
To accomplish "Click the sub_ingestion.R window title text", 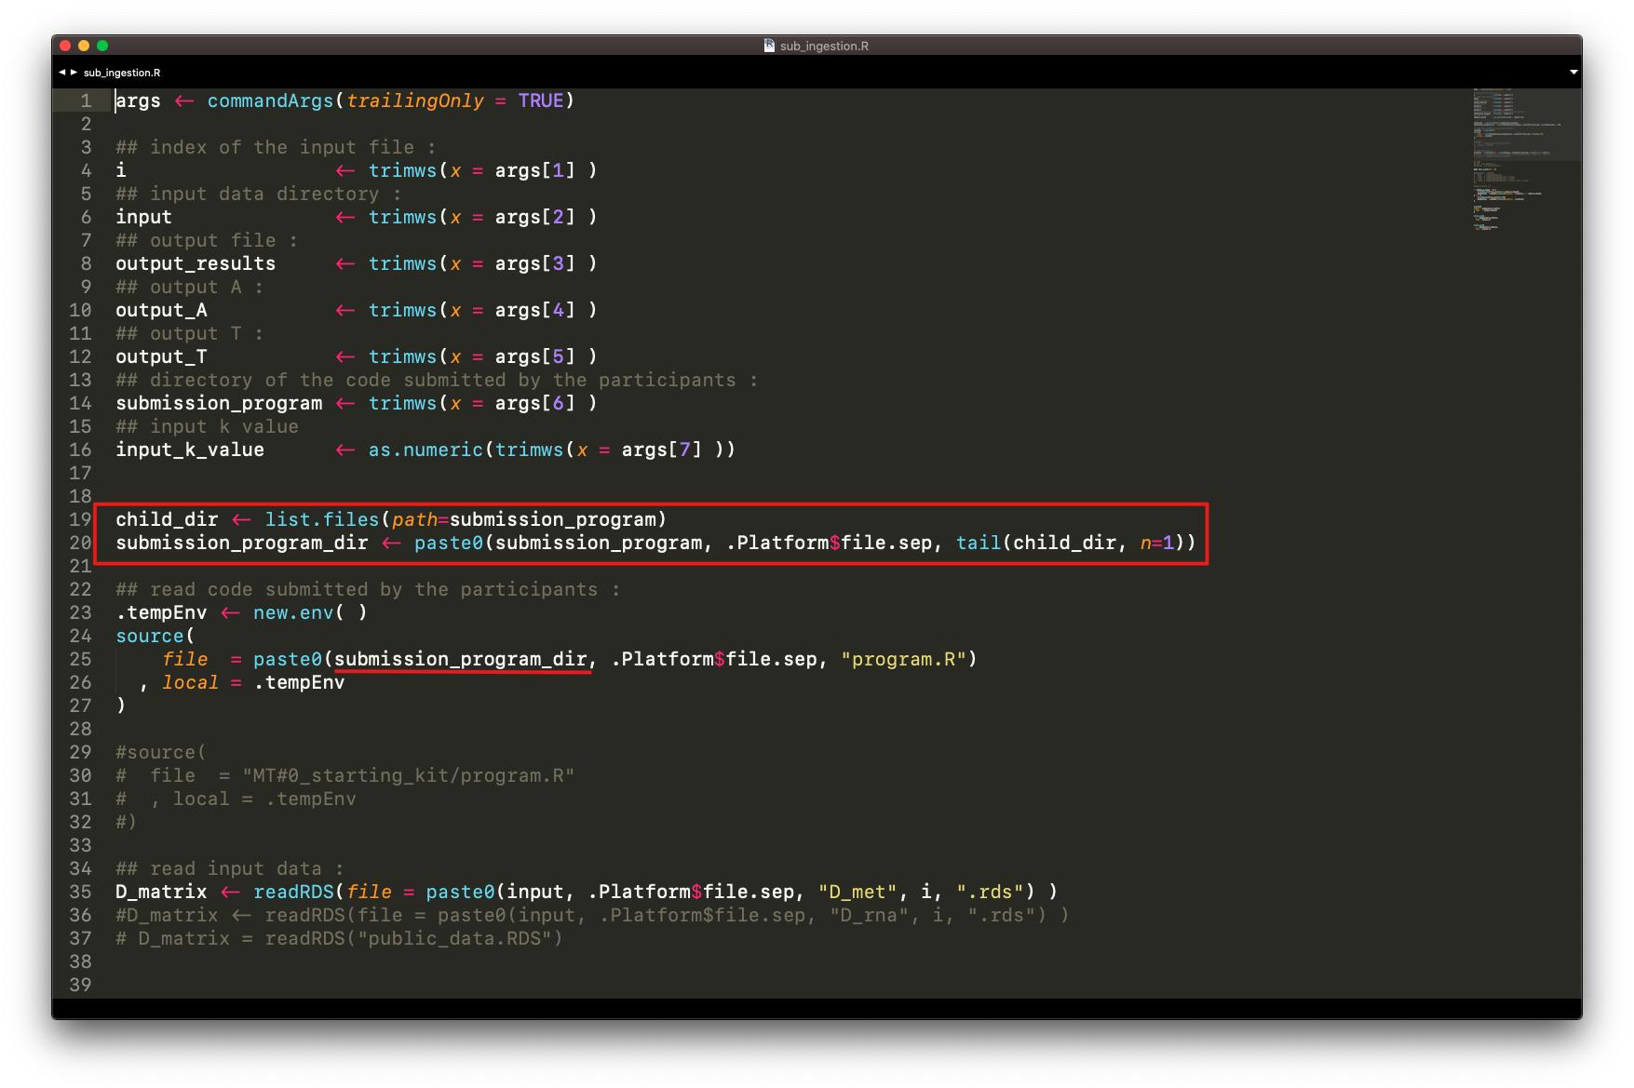I will 824,46.
